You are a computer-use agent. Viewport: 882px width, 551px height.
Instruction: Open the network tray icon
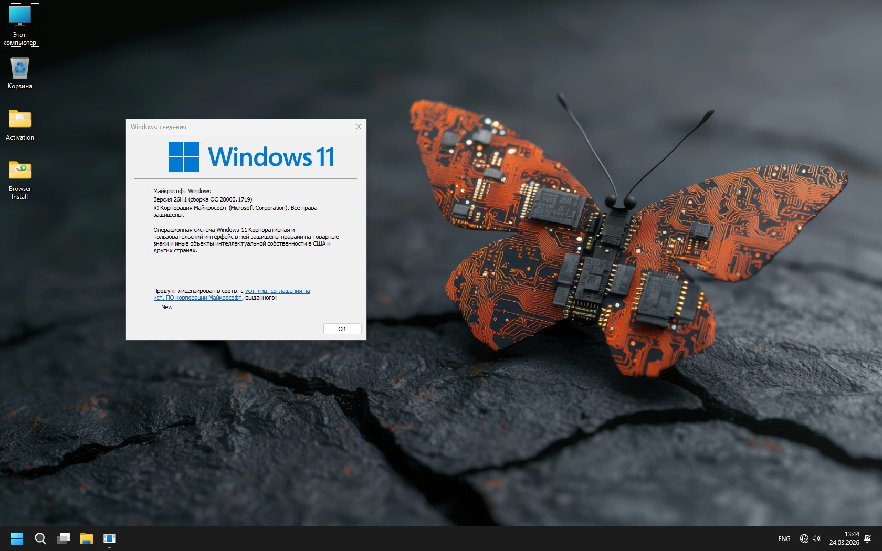[x=804, y=538]
